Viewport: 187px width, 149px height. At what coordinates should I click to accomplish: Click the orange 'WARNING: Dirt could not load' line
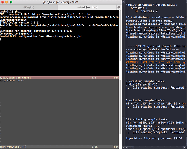156,62
